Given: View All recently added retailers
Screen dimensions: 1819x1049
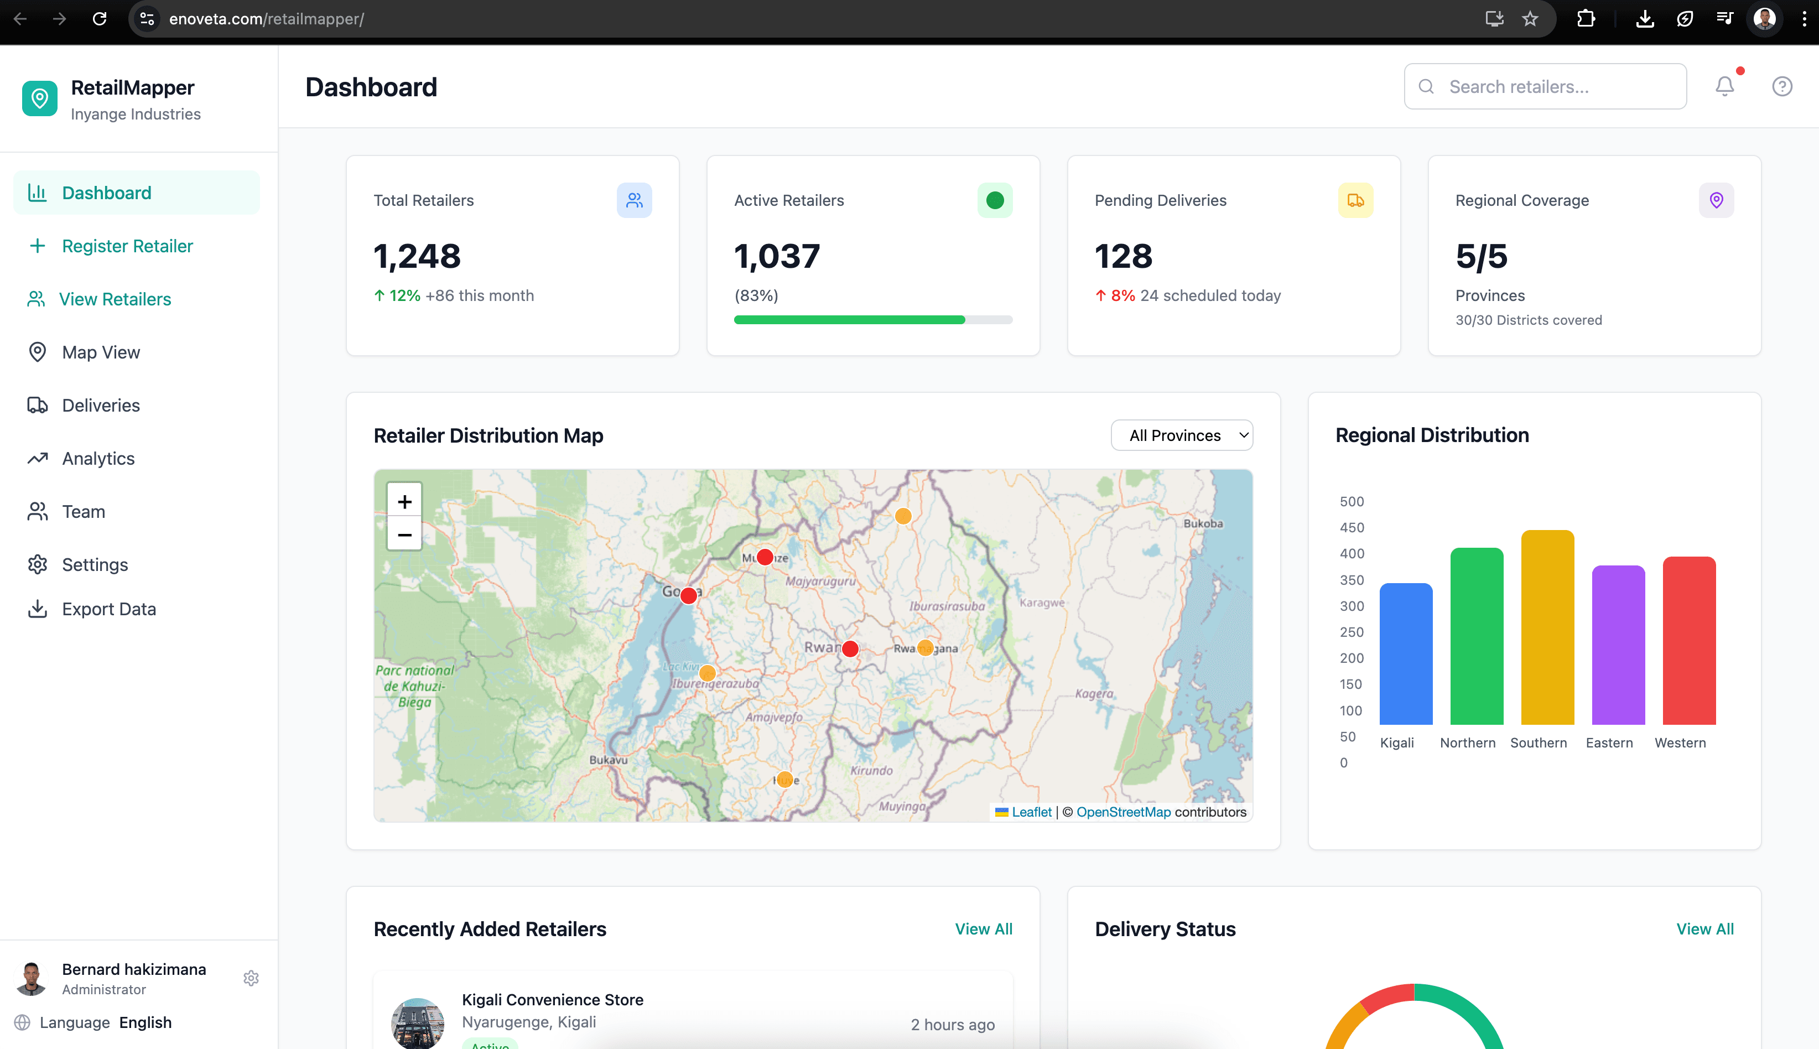Looking at the screenshot, I should coord(983,929).
